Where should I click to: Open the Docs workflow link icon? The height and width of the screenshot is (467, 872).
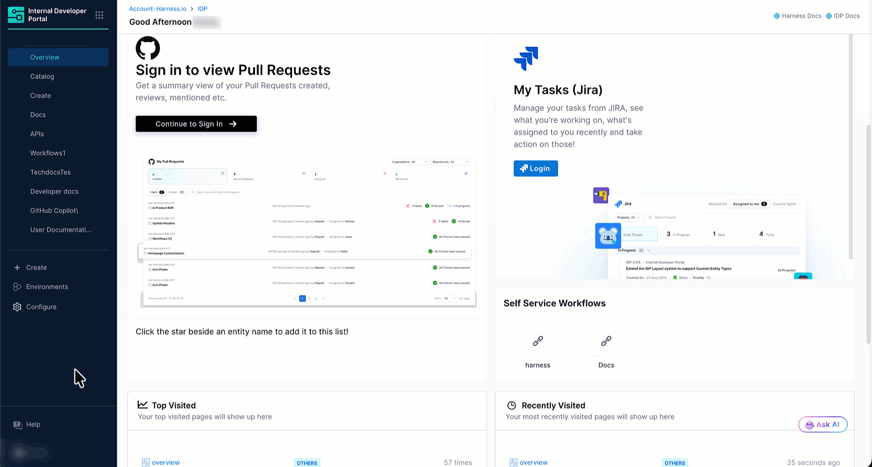tap(606, 341)
